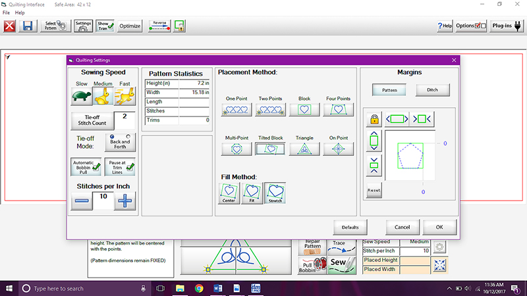The width and height of the screenshot is (527, 296).
Task: Click the margin padlock icon
Action: point(374,119)
